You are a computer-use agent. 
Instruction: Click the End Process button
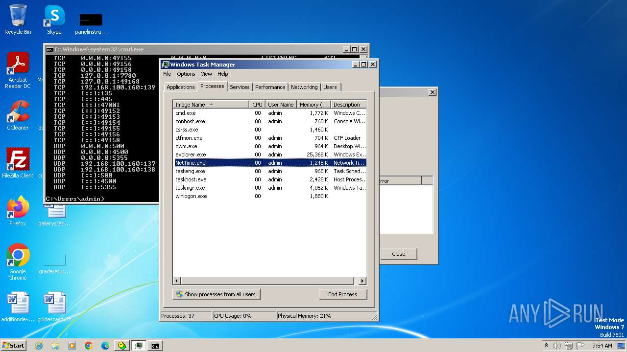point(342,294)
